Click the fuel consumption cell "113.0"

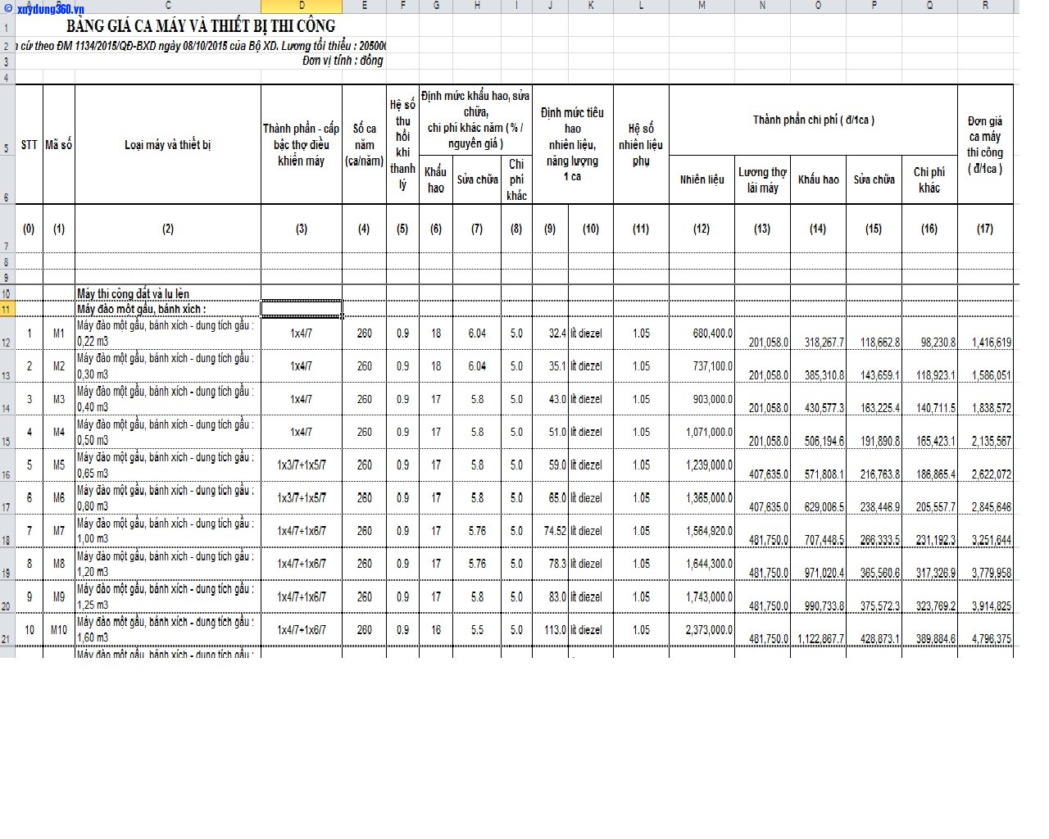[550, 630]
